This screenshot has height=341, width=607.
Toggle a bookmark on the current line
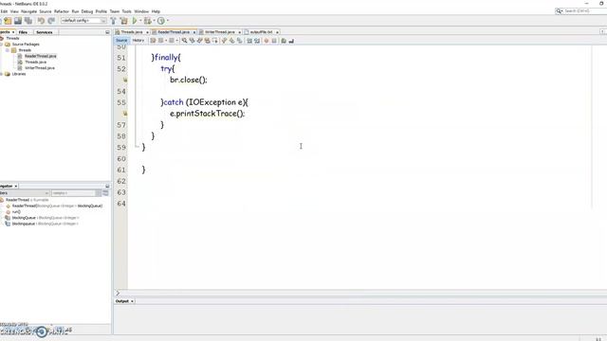pos(239,41)
